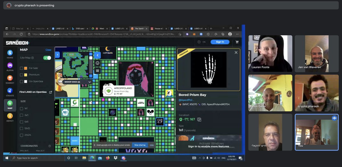Viewport: 342px width, 167px height.
Task: Click The Sandbox logo
Action: [17, 42]
